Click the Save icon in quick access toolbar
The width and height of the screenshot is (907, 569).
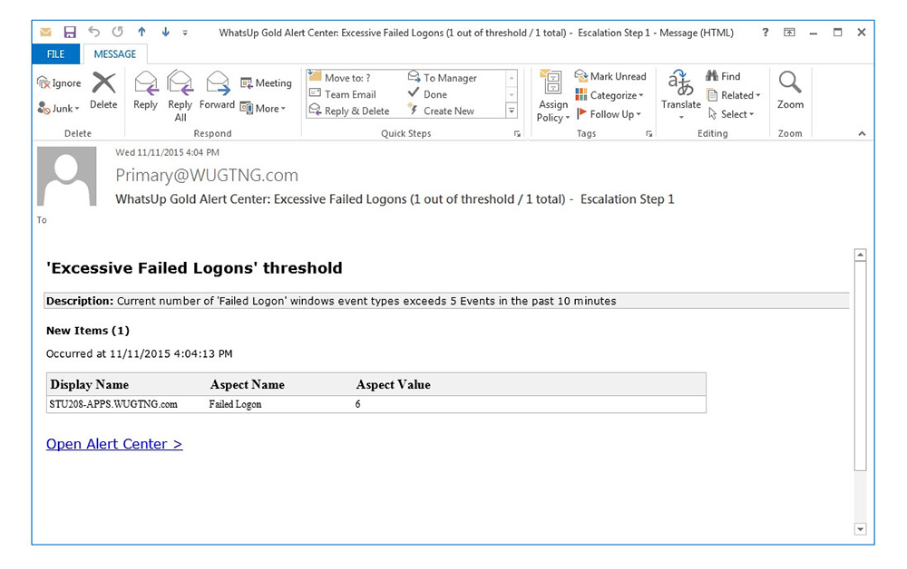[70, 33]
